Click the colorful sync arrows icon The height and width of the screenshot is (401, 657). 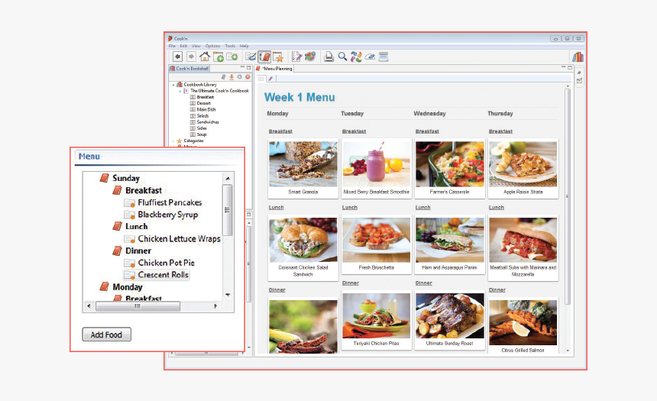click(356, 57)
